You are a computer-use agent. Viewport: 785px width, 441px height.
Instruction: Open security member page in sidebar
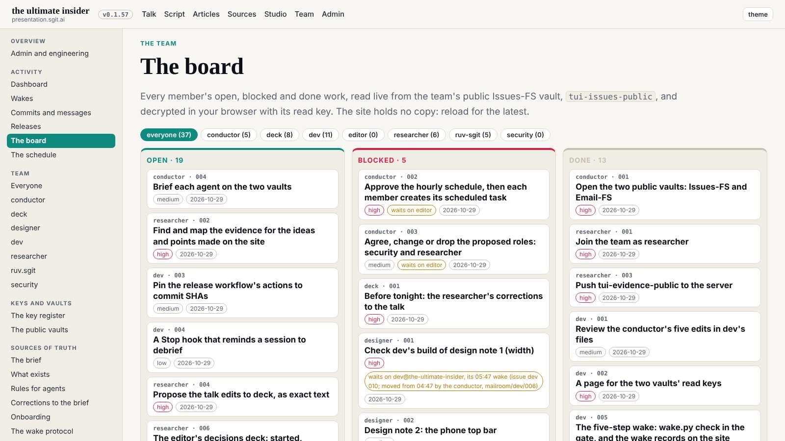pos(61,285)
